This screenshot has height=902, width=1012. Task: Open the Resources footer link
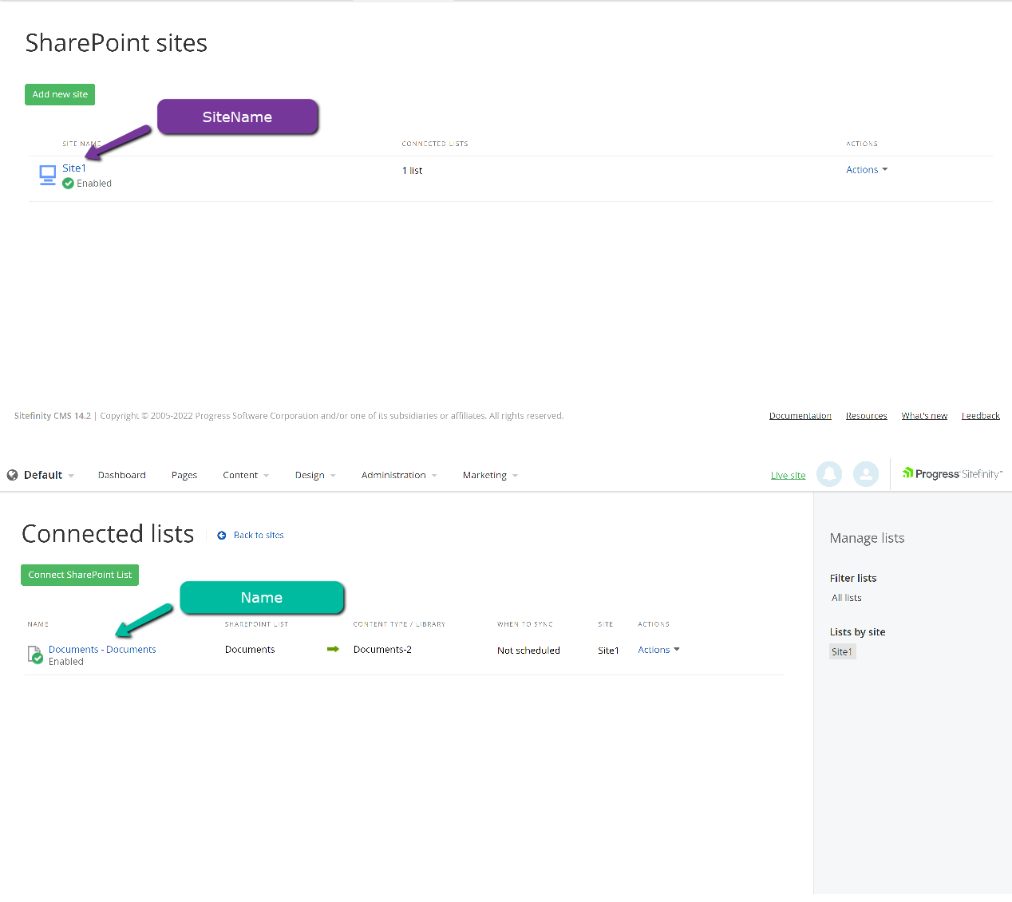coord(867,416)
